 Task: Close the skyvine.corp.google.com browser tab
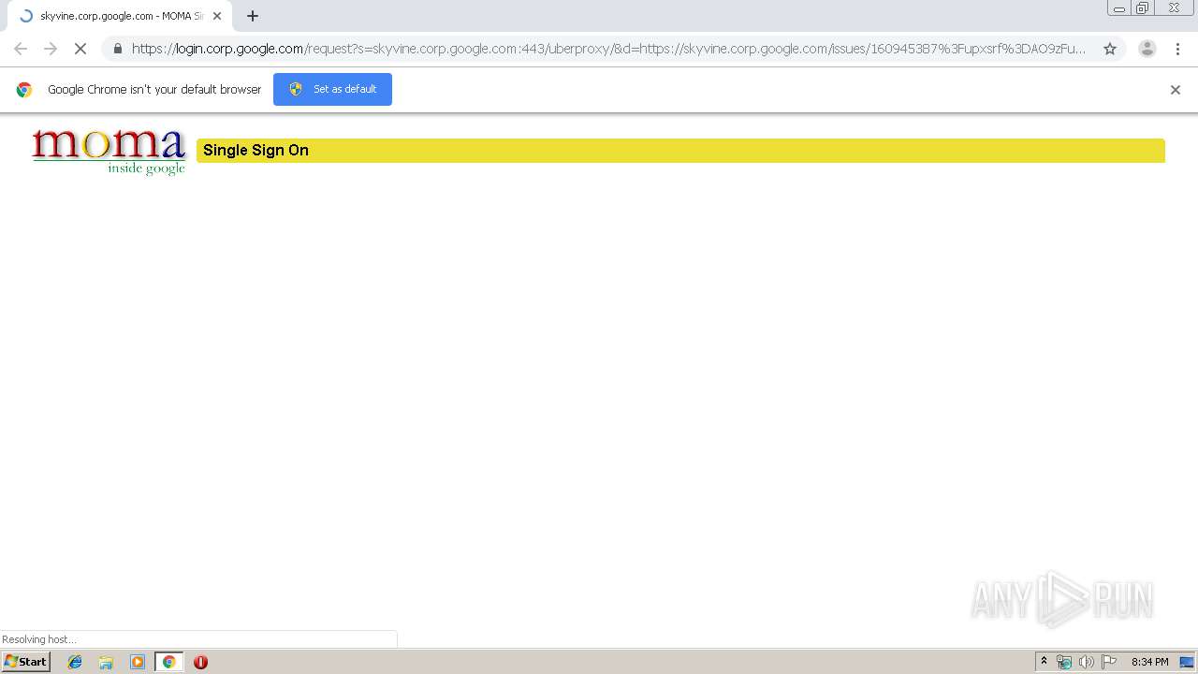click(217, 16)
